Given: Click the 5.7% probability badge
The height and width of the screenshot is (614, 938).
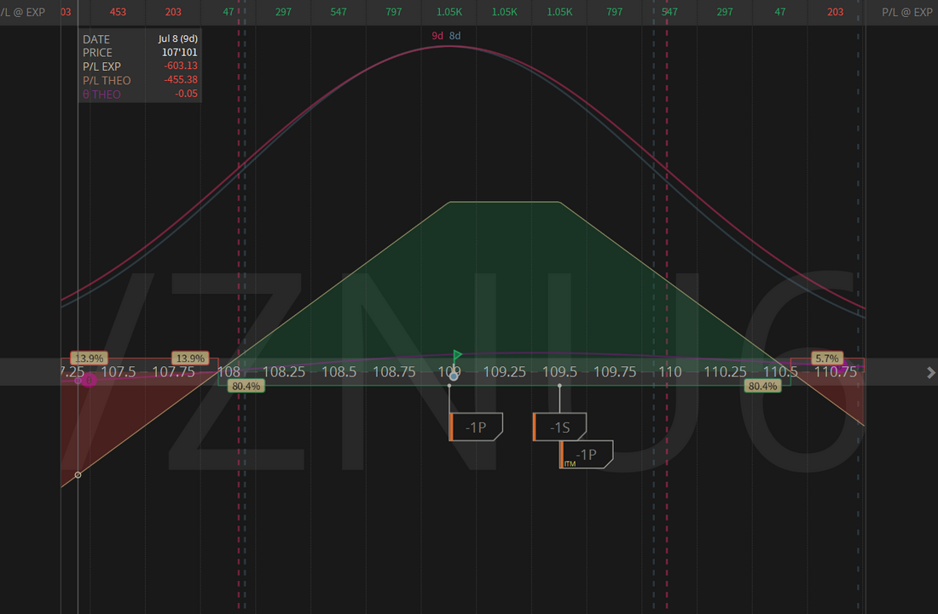Looking at the screenshot, I should click(827, 359).
